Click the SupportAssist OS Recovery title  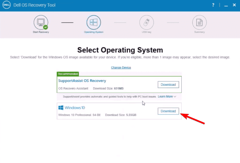pyautogui.click(x=82, y=81)
